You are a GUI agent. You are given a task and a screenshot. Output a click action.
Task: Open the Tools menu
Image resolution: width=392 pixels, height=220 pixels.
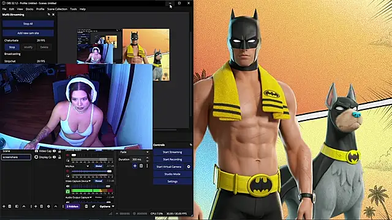(73, 9)
